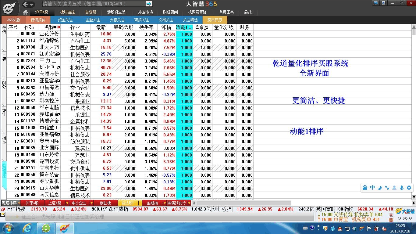This screenshot has height=234, width=416.
Task: Expand the 国债预发行 tab dropdown arrow
Action: (189, 203)
